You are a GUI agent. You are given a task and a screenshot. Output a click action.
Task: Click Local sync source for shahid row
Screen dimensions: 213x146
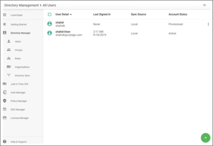[x=134, y=24]
